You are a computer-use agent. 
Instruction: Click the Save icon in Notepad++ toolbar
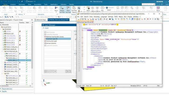(83, 19)
